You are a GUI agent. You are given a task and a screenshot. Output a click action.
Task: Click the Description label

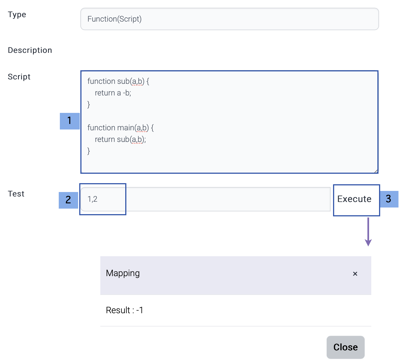[x=30, y=50]
